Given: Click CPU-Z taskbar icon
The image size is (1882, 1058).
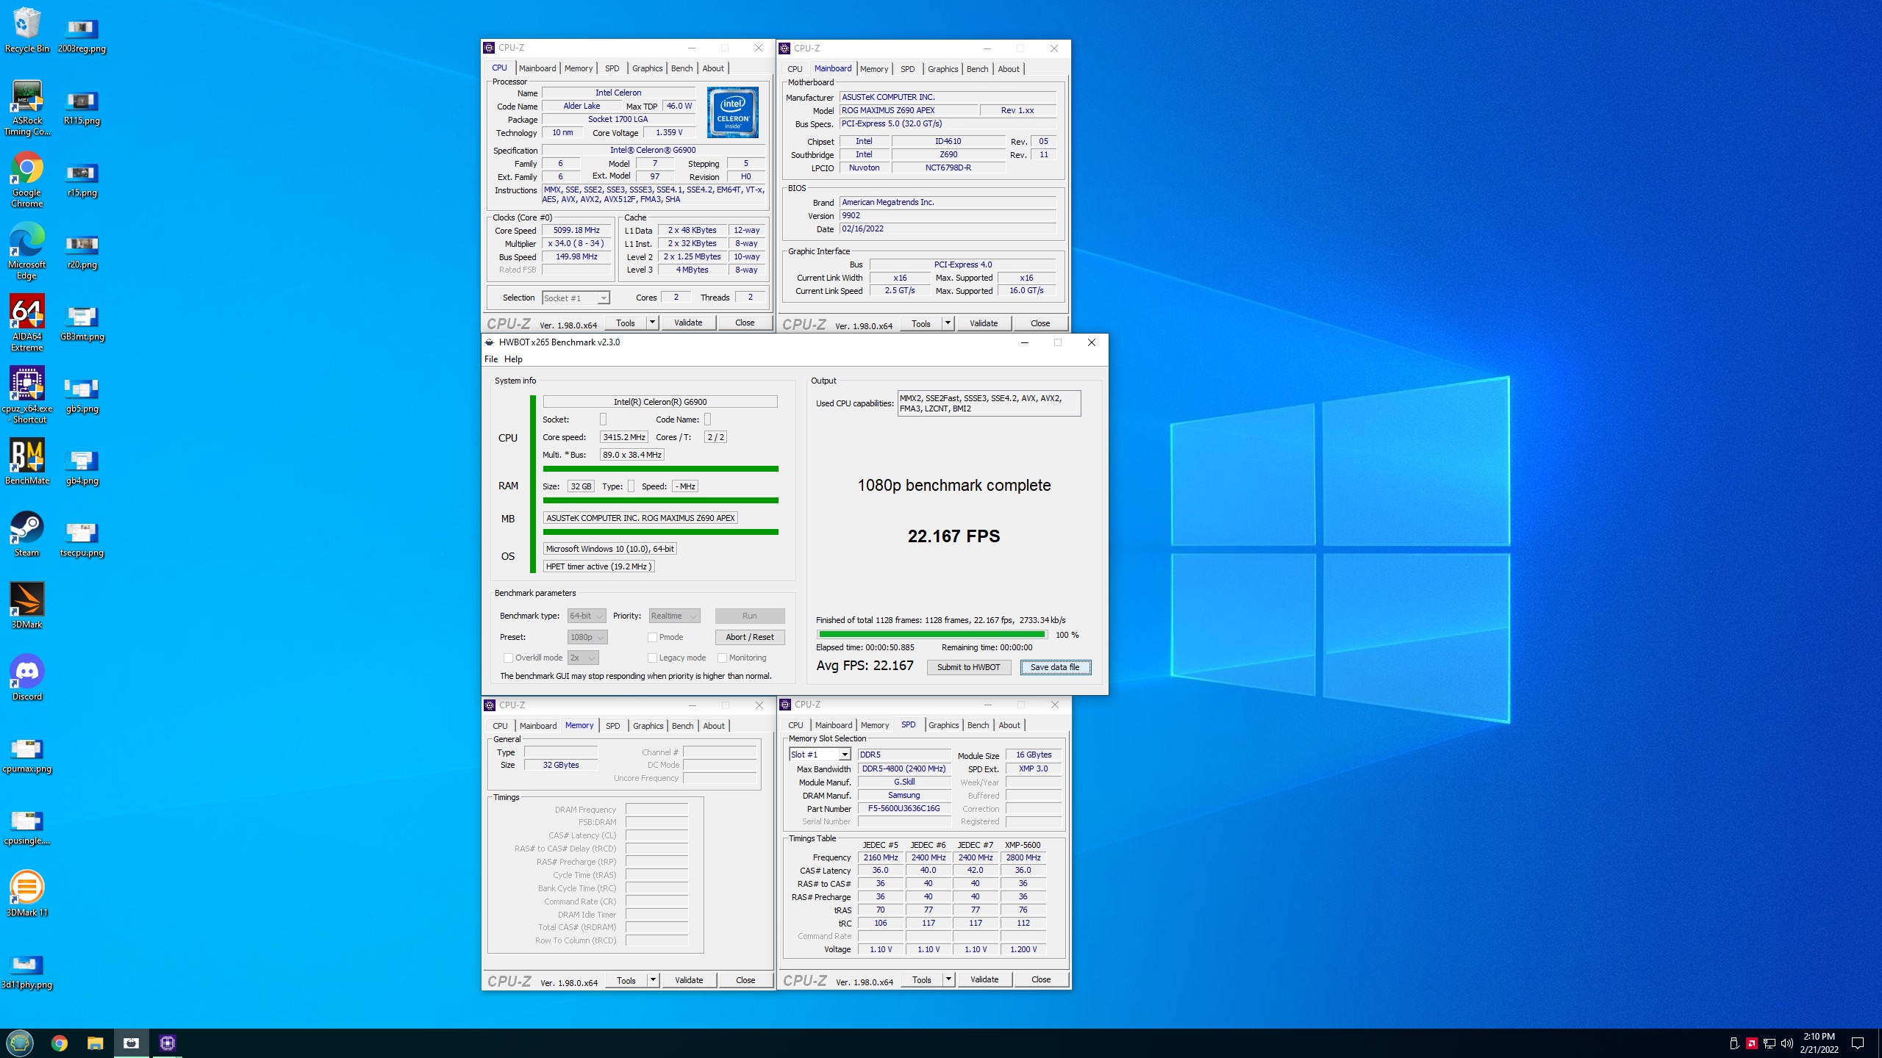Looking at the screenshot, I should click(168, 1043).
